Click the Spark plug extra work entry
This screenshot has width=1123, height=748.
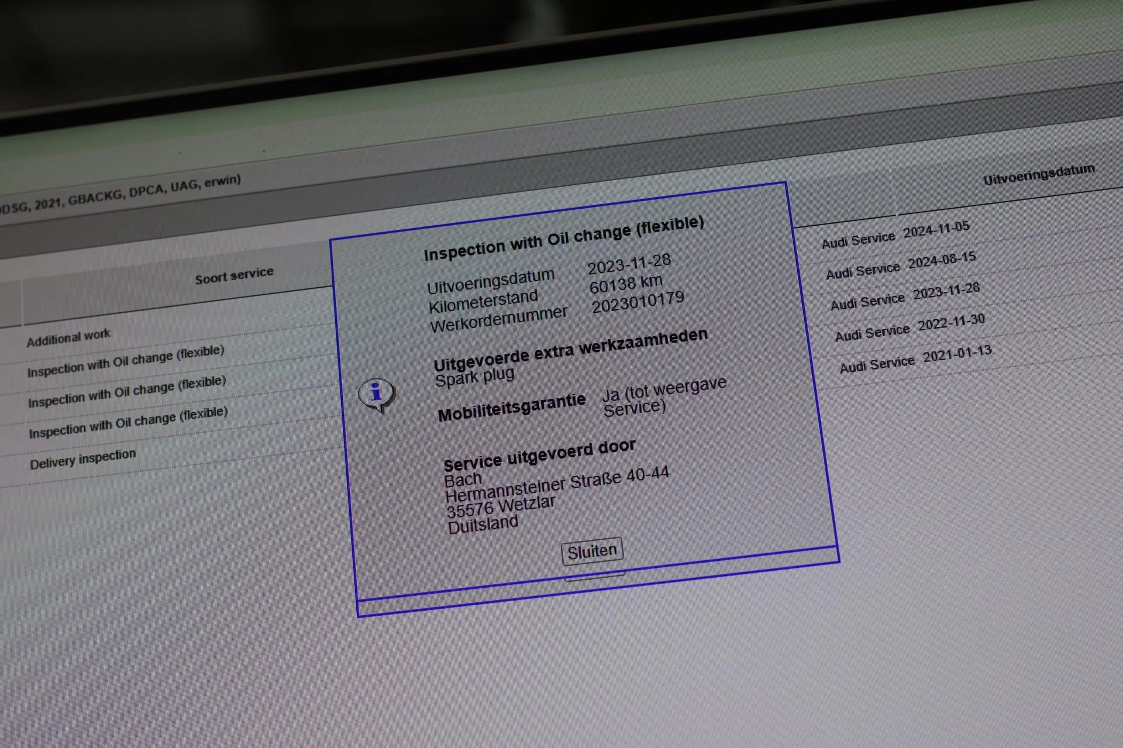(474, 377)
